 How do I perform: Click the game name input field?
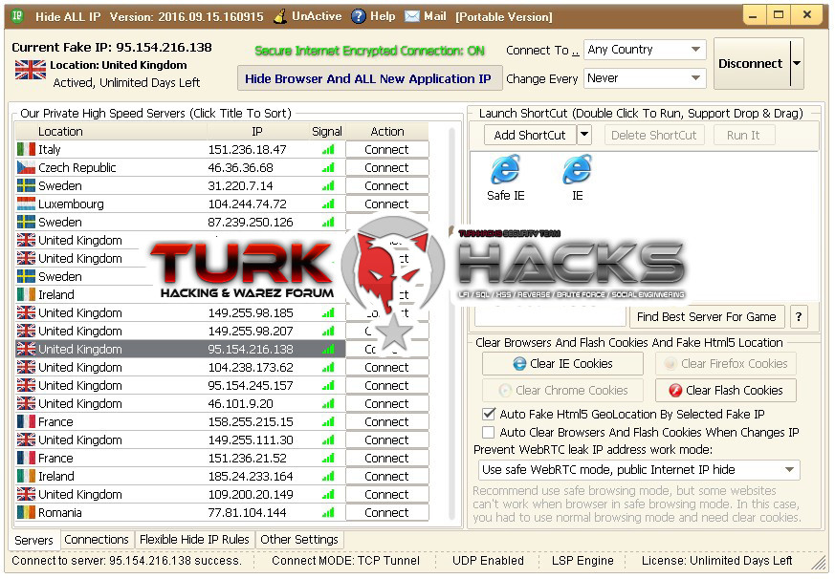pyautogui.click(x=550, y=318)
